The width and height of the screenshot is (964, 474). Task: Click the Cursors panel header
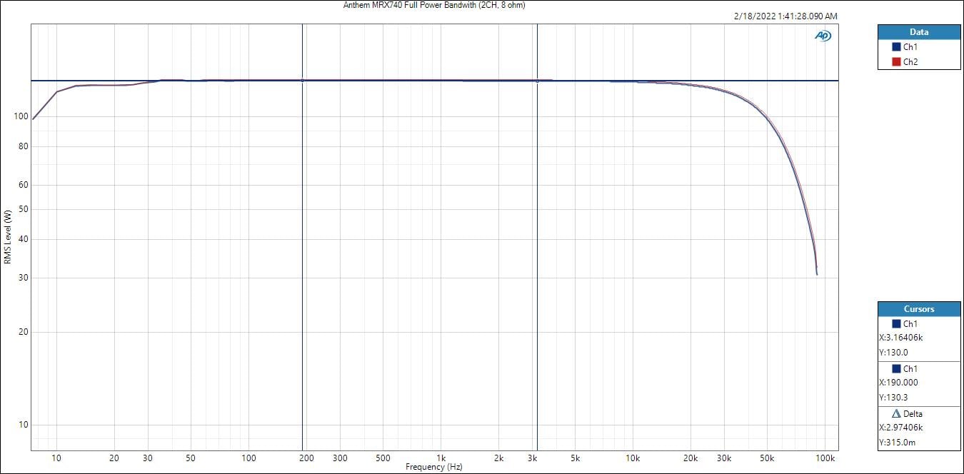tap(918, 309)
